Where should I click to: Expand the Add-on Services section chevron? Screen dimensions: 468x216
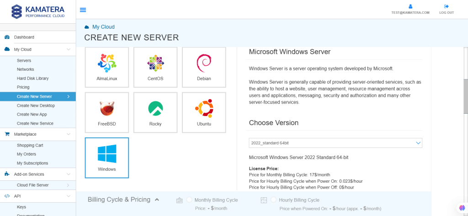69,174
